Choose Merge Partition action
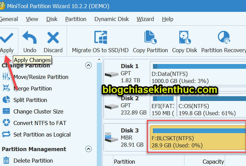Viewport: 246px width, 166px height. [32, 88]
